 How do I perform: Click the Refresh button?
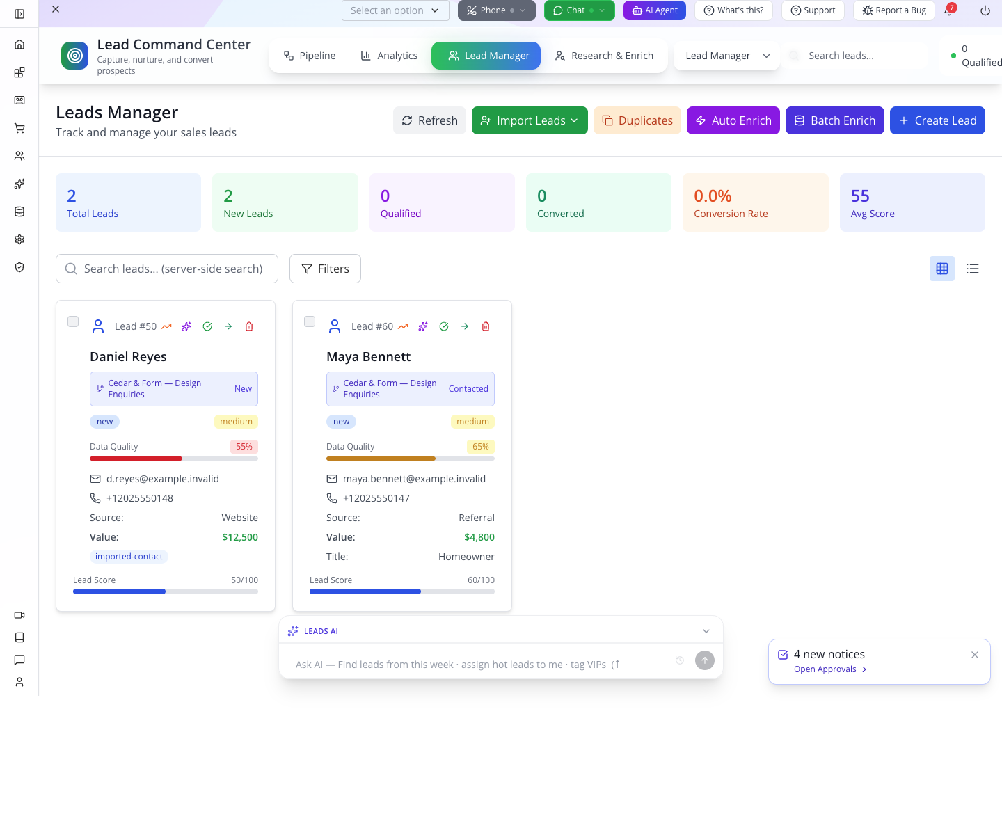tap(429, 120)
